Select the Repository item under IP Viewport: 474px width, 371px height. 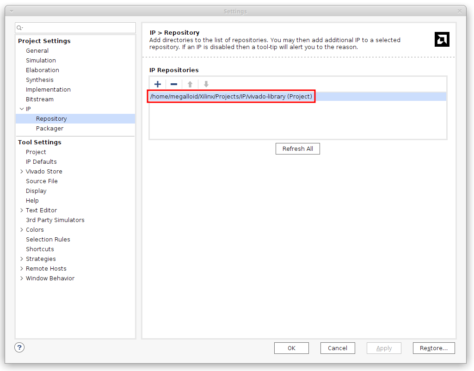(75, 118)
